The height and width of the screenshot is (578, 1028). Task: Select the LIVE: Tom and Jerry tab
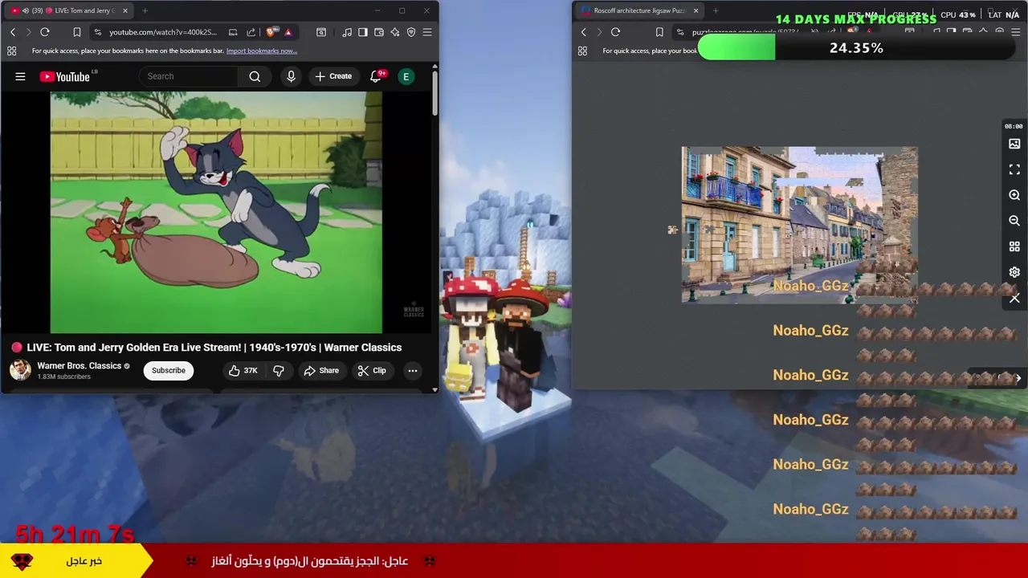[69, 10]
